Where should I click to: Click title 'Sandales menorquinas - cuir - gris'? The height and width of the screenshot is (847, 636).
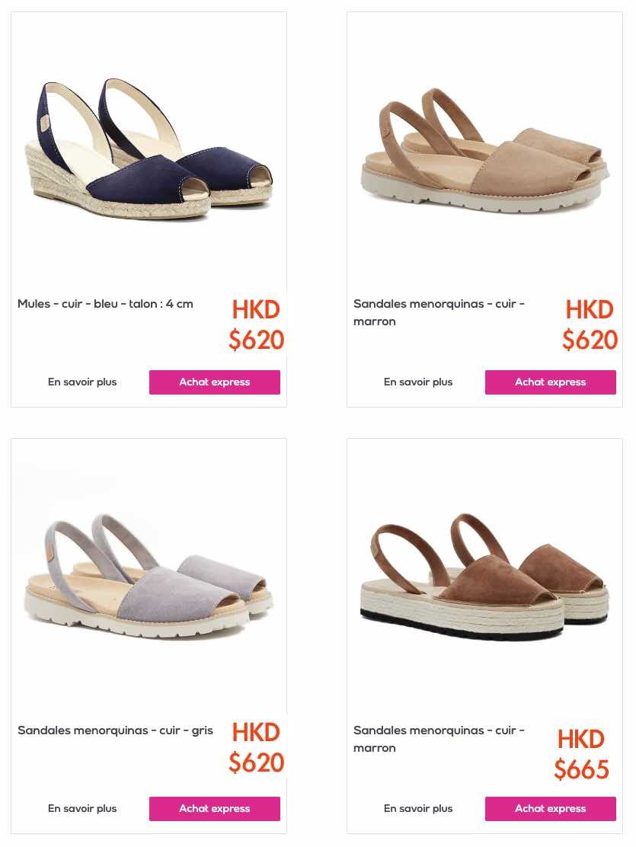point(115,730)
